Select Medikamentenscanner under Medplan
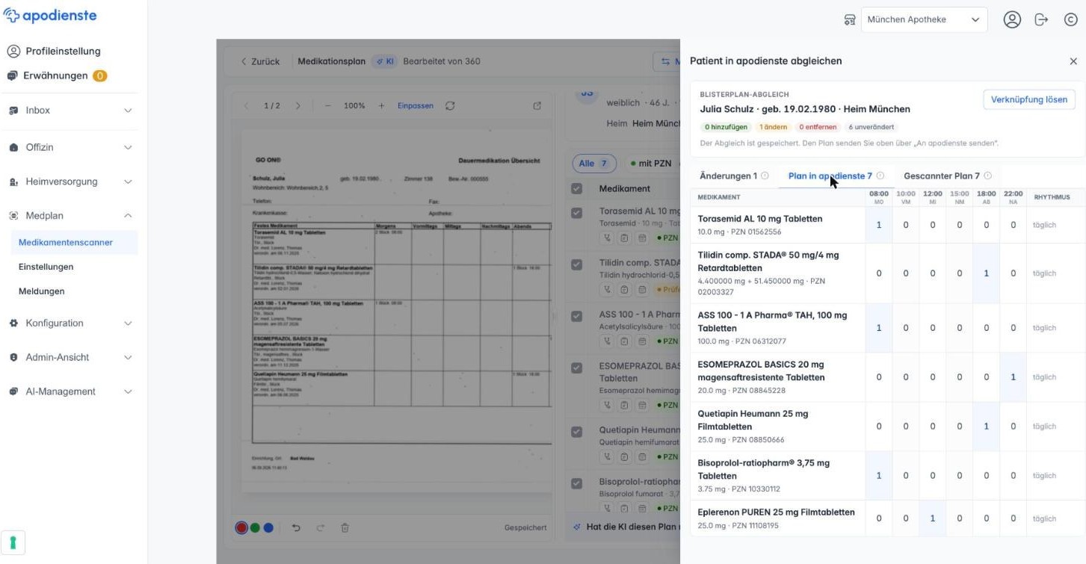Image resolution: width=1086 pixels, height=564 pixels. [x=74, y=243]
